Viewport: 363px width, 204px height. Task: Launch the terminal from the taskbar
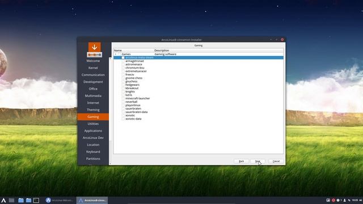click(36, 200)
